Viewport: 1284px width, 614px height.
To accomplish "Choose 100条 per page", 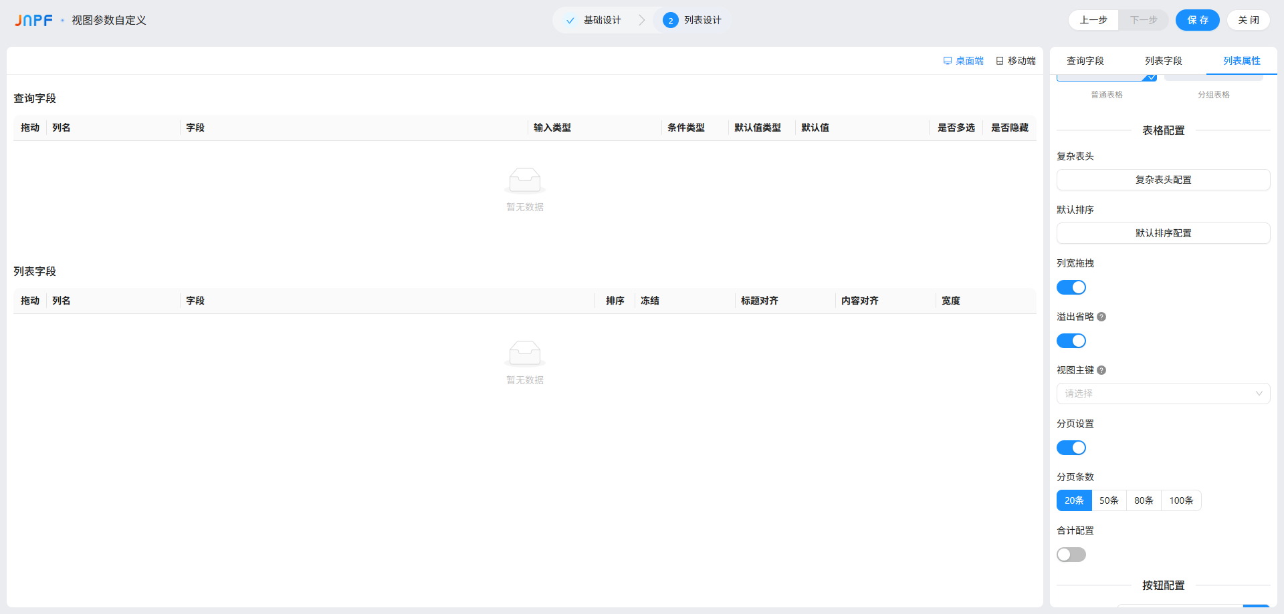I will pyautogui.click(x=1181, y=500).
